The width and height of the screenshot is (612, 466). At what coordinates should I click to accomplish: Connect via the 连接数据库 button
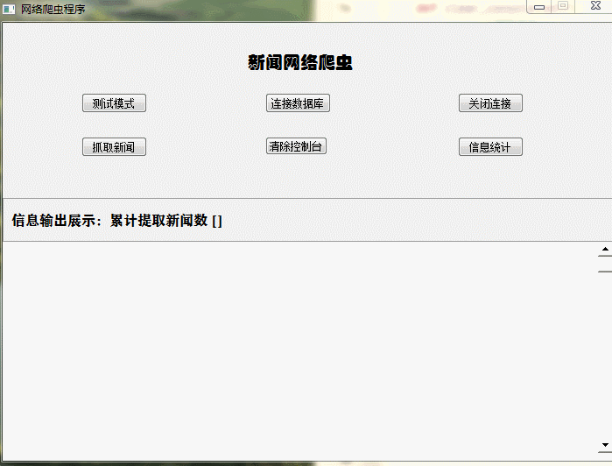point(298,103)
